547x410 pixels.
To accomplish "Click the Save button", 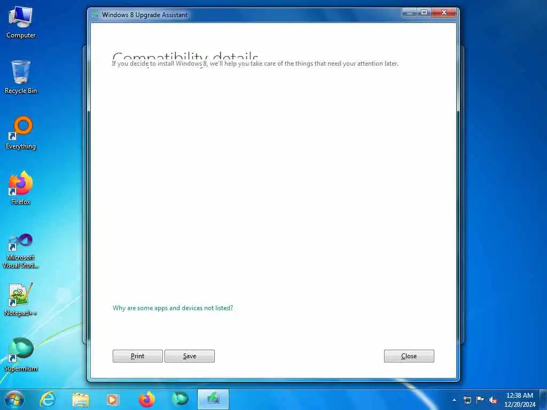I will click(x=190, y=356).
